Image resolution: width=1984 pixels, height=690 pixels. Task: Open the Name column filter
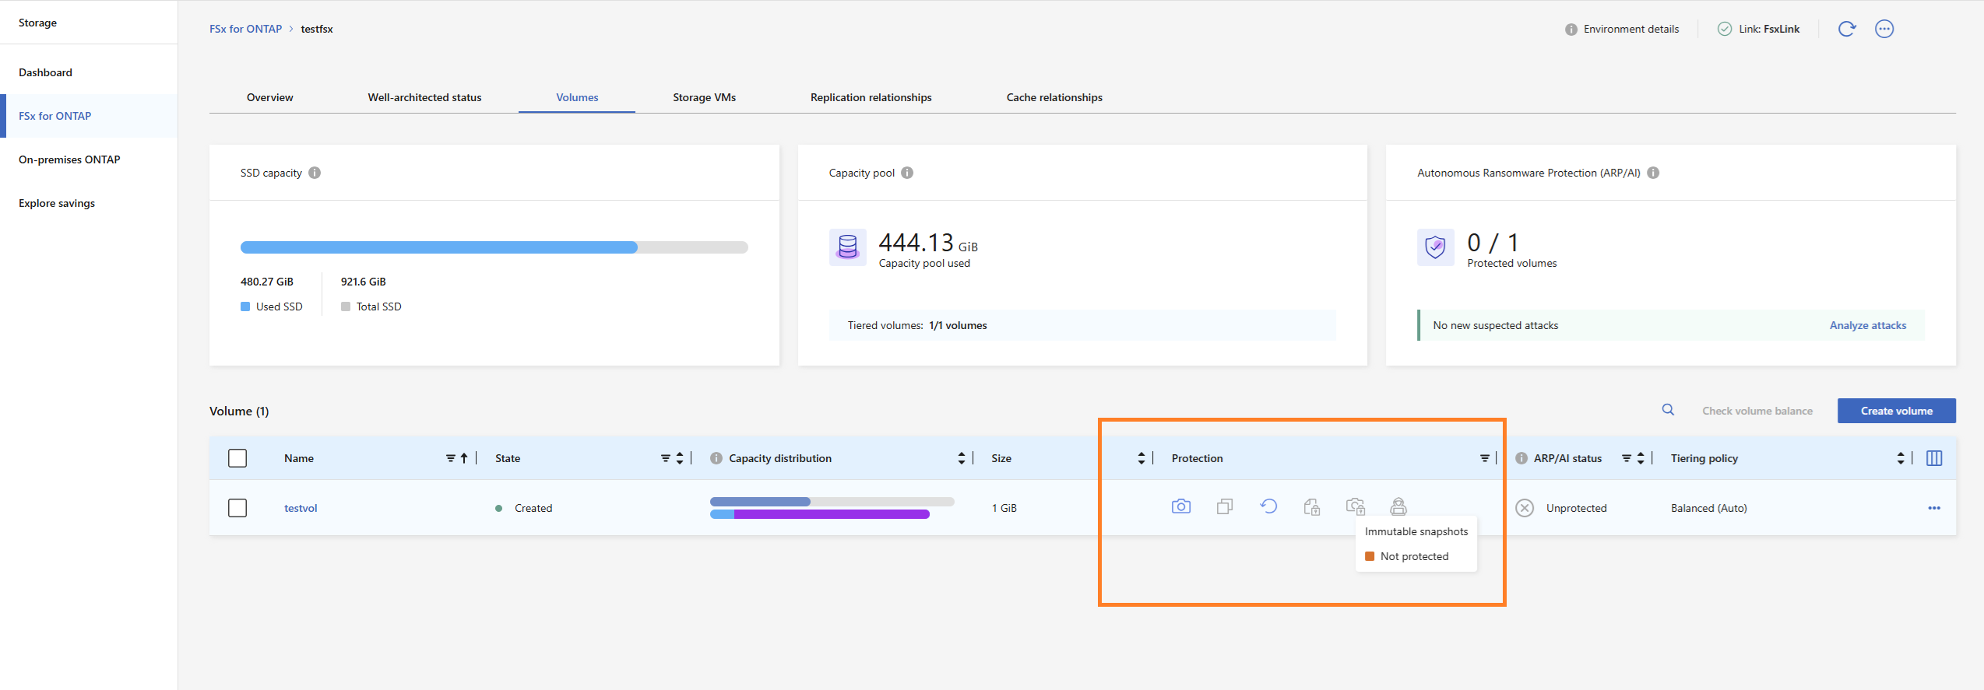(x=450, y=458)
